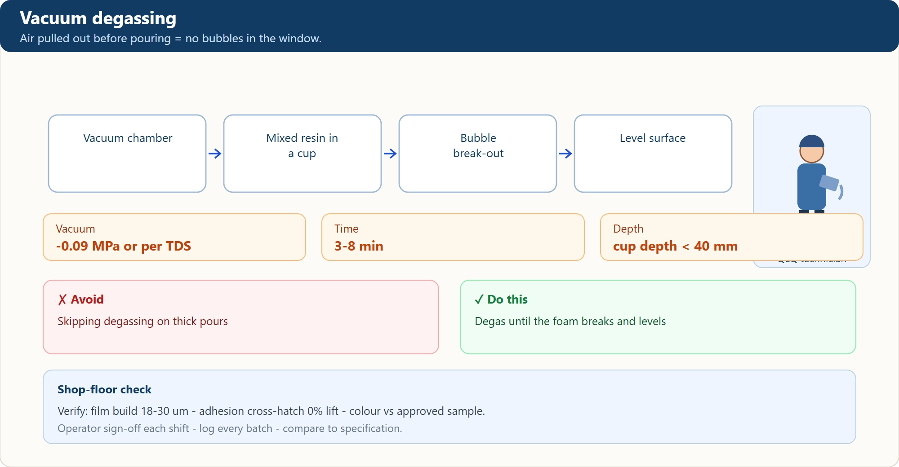This screenshot has height=467, width=899.
Task: Select the Vacuum chamber step box
Action: 127,154
